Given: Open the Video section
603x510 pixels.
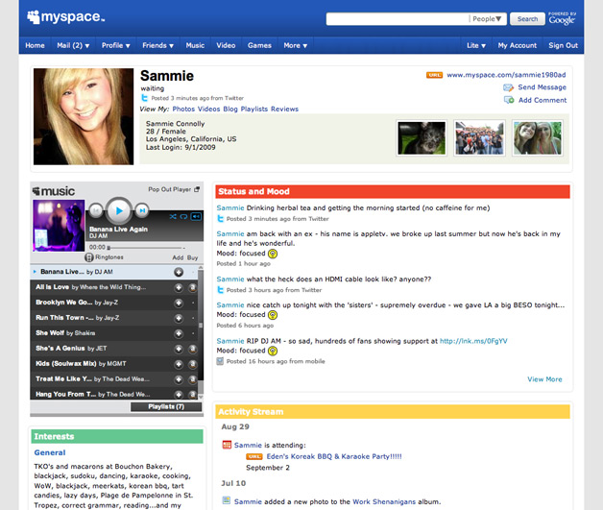Looking at the screenshot, I should tap(226, 45).
